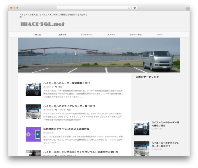The width and height of the screenshot is (198, 168).
Task: Click clock icon of TrackR post
Action: click(44, 133)
